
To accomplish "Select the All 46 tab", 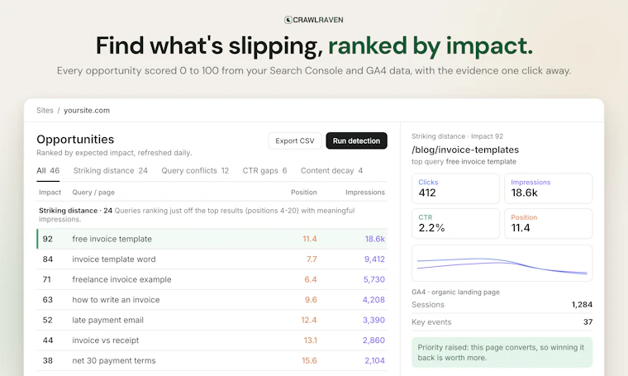I will (48, 170).
